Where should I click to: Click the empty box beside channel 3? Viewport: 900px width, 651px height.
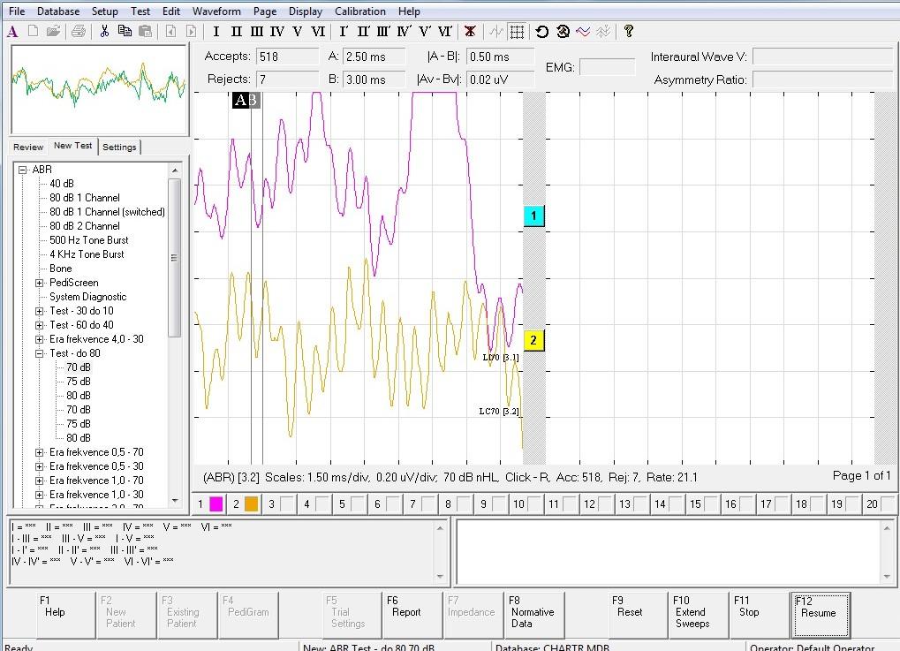pos(287,504)
